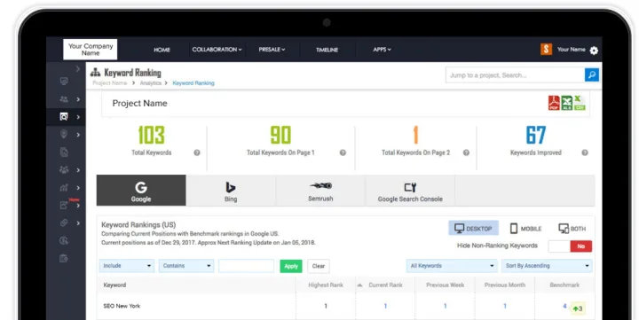Expand the Collaboration menu
The width and height of the screenshot is (639, 320).
click(x=217, y=50)
